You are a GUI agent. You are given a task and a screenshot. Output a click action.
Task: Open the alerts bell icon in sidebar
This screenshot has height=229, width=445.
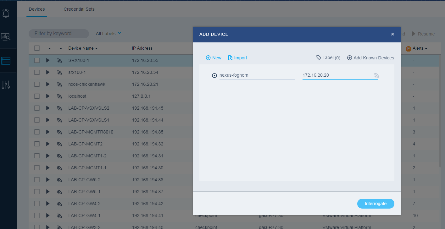[6, 13]
